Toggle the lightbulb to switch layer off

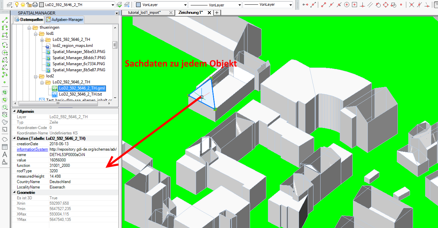[17, 4]
